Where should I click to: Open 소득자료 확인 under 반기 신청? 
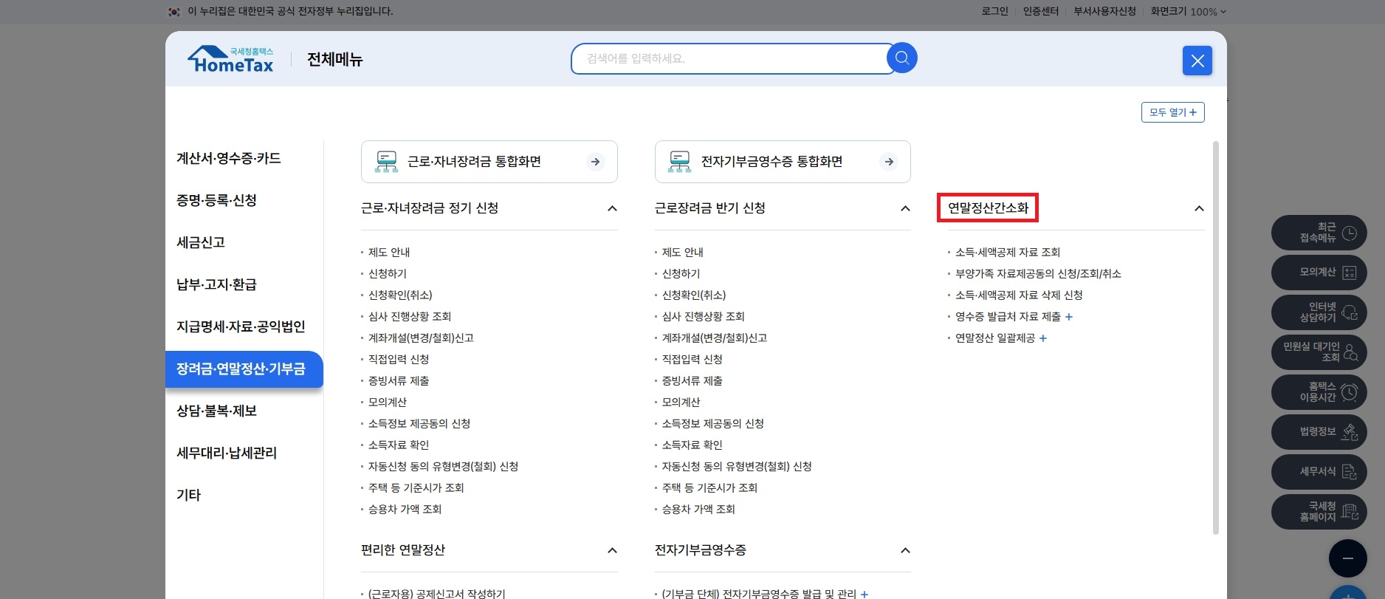coord(692,445)
